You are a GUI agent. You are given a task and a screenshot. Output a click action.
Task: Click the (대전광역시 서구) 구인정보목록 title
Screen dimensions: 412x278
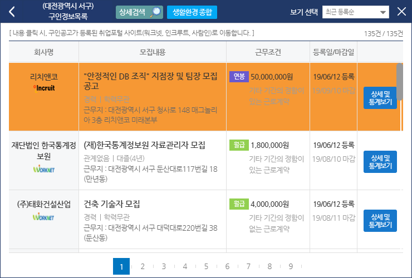[x=68, y=11]
